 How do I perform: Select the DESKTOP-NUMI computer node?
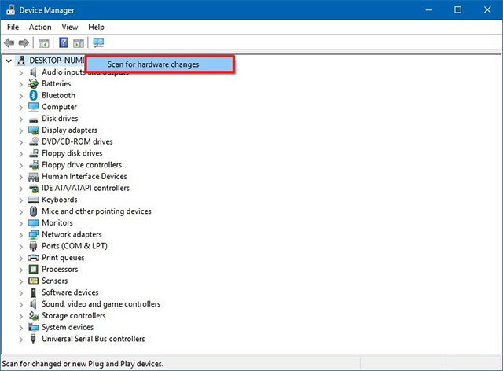57,61
